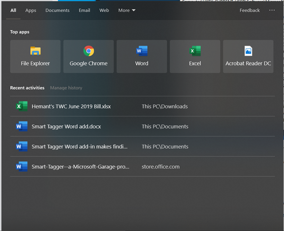Click Word icon beside Smart Tagger Word add.docx
Screen dimensions: 284x231
tap(21, 127)
